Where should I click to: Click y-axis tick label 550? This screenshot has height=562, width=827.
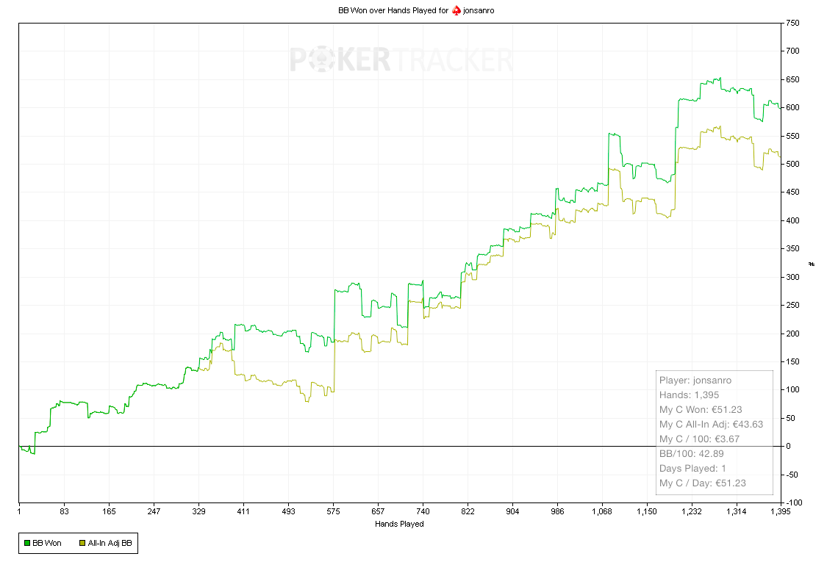click(x=792, y=136)
